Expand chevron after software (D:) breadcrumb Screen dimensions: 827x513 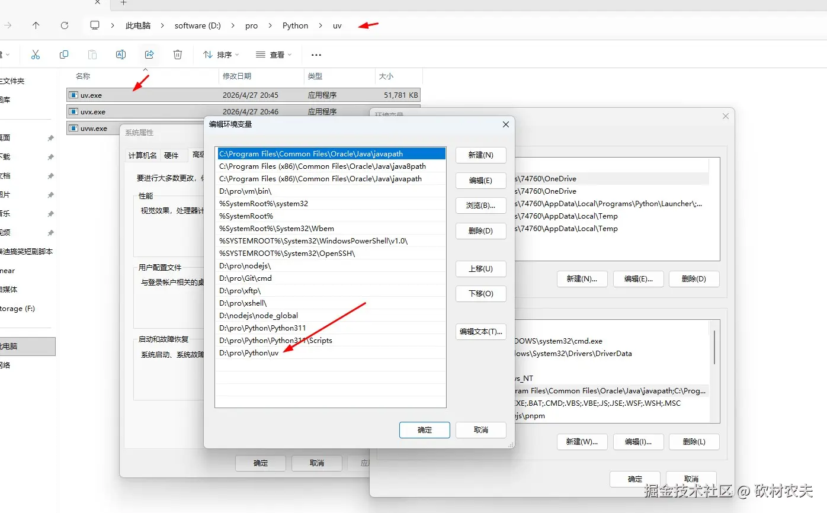tap(233, 25)
